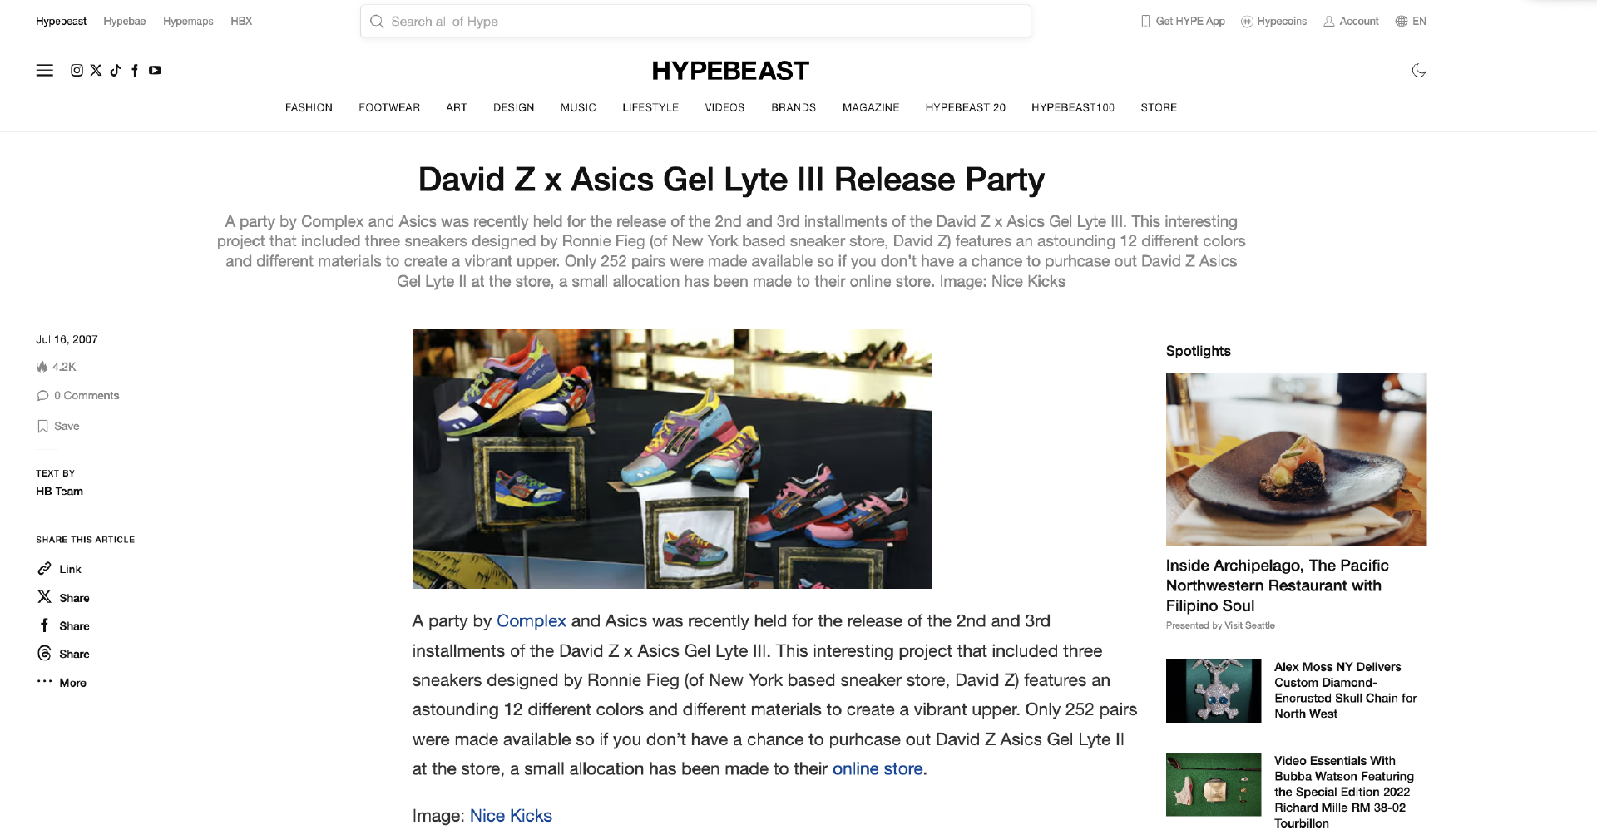Open the X social icon in header
Image resolution: width=1597 pixels, height=830 pixels.
tap(96, 71)
